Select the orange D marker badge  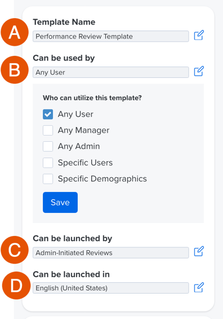click(16, 286)
